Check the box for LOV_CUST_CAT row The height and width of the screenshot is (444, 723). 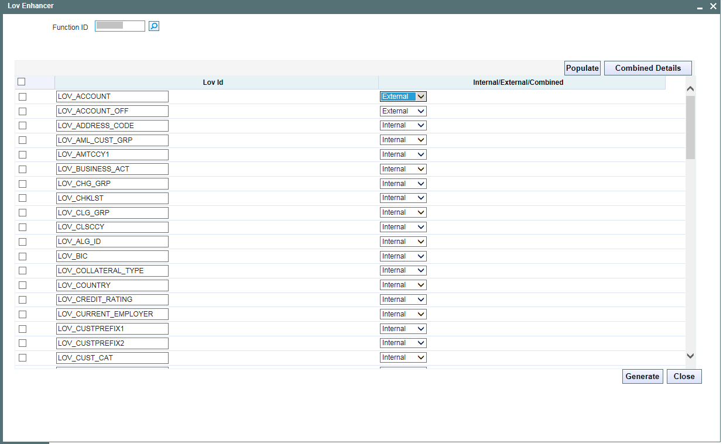pyautogui.click(x=23, y=357)
